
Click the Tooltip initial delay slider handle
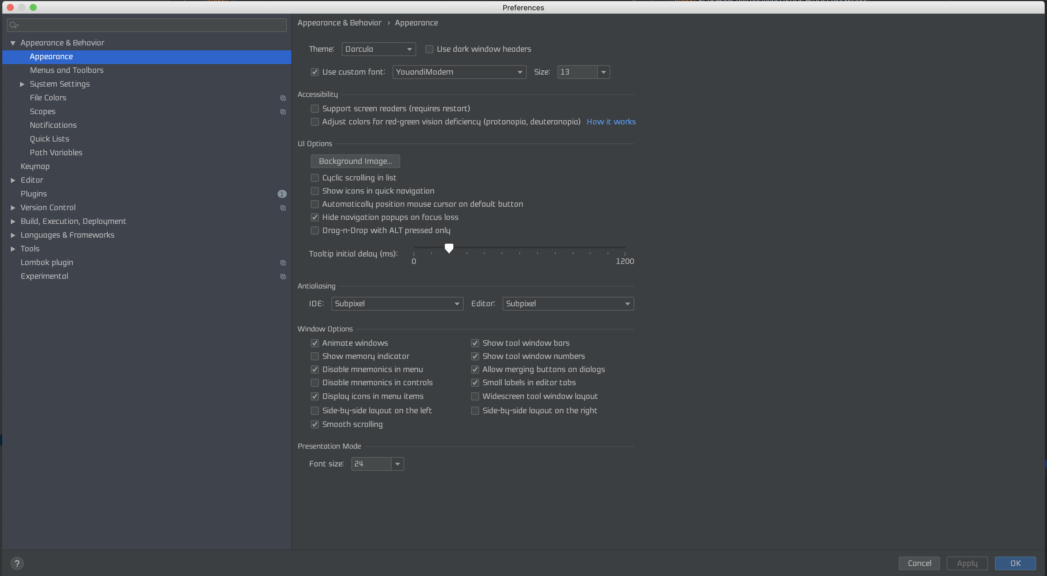[449, 248]
